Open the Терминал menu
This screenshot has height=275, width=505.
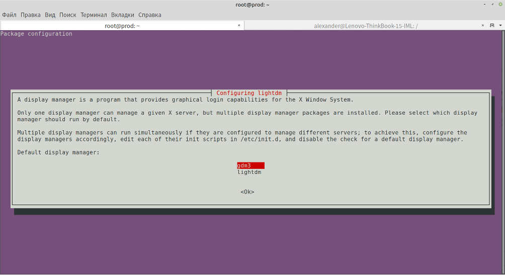94,15
